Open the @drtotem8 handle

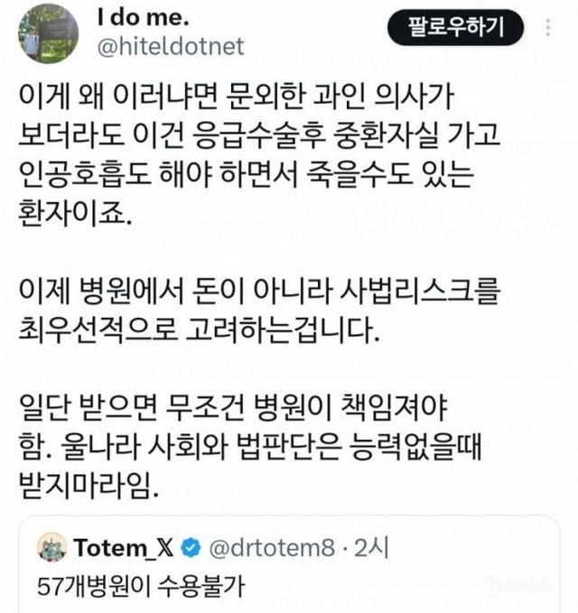point(272,548)
